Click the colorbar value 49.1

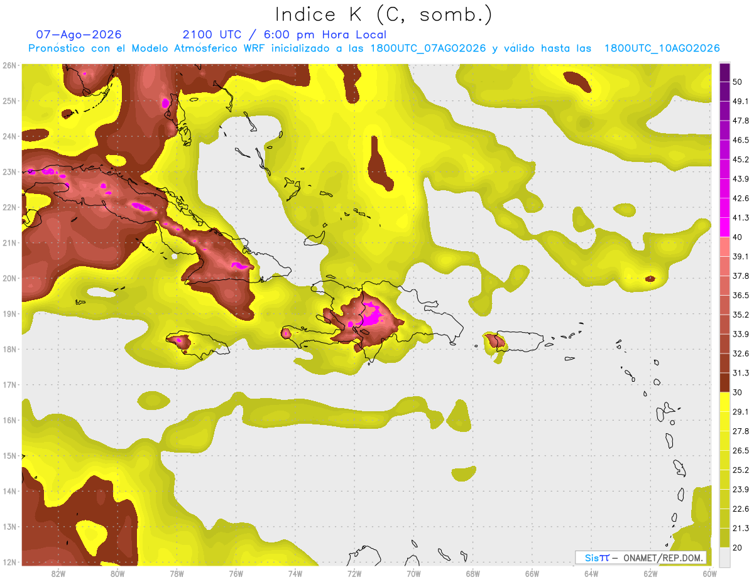point(740,101)
